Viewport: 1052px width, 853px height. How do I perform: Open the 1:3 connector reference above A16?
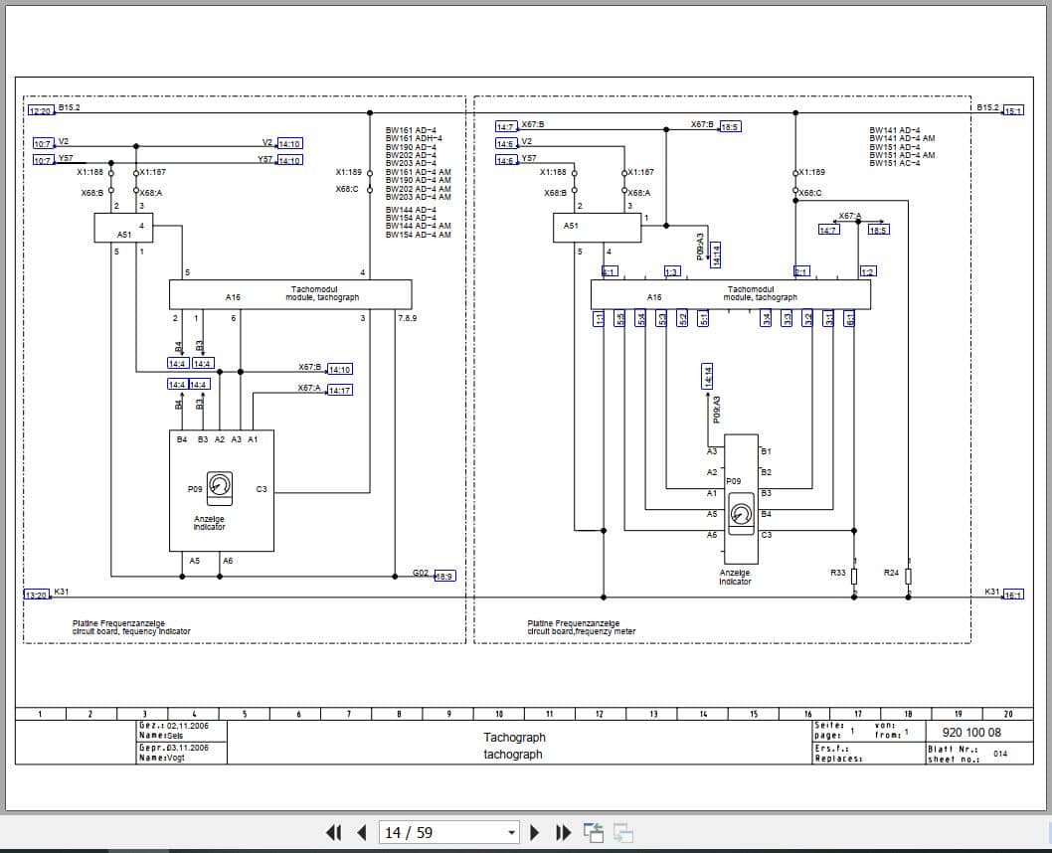672,271
